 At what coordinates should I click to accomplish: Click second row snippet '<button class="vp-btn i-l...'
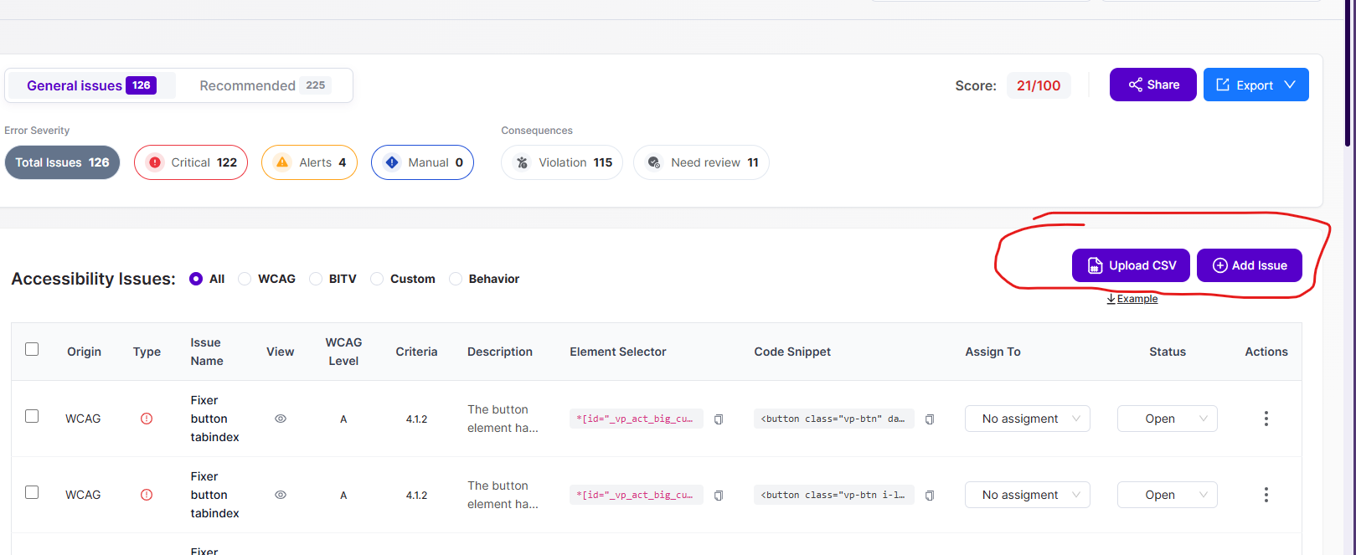pyautogui.click(x=833, y=495)
